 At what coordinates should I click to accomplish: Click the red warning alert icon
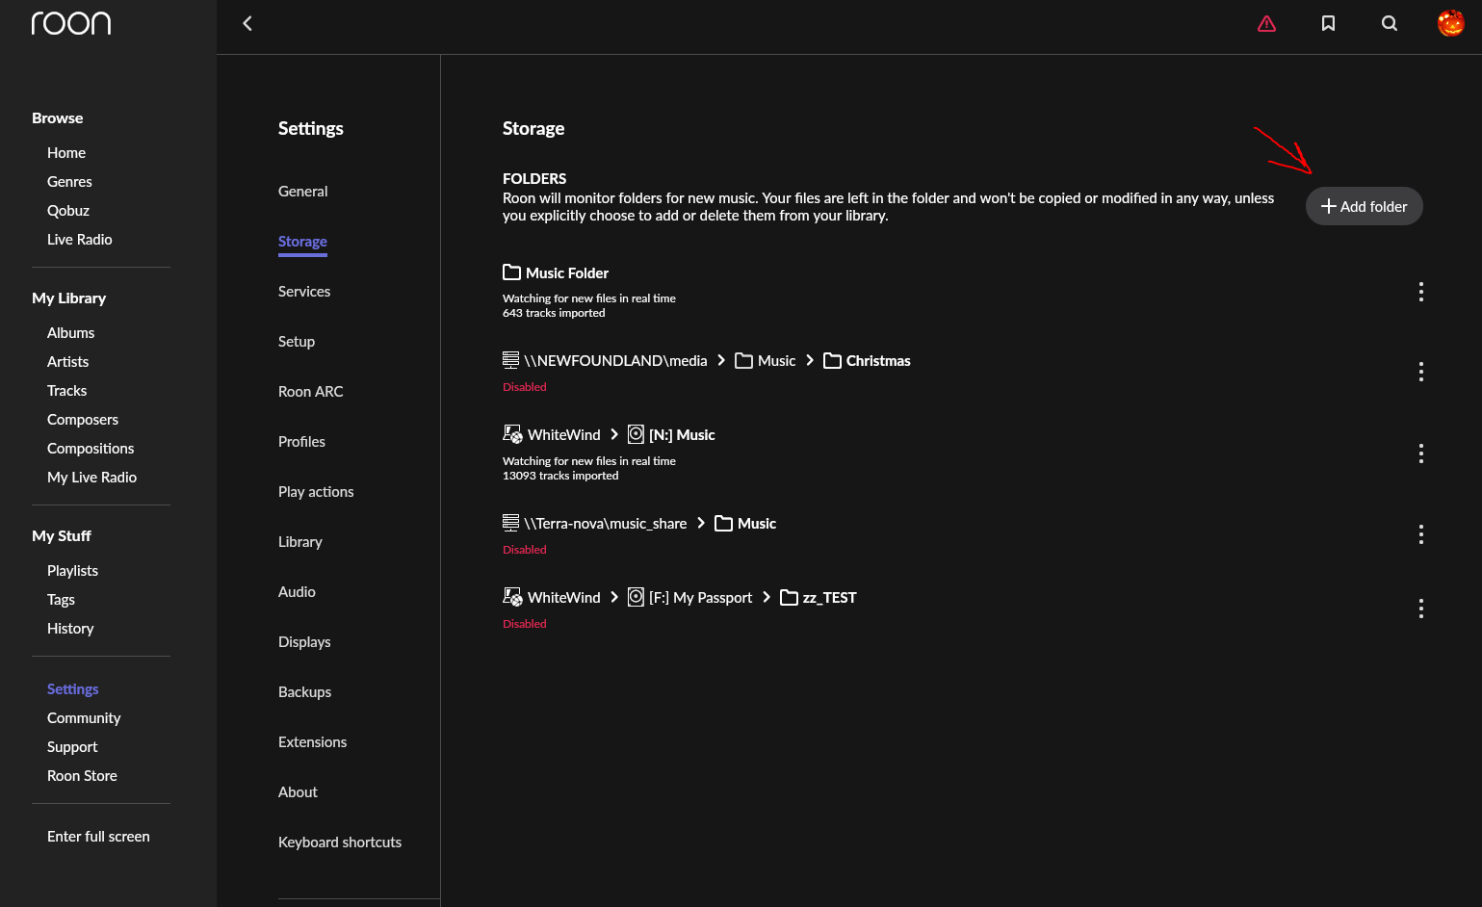(x=1266, y=24)
